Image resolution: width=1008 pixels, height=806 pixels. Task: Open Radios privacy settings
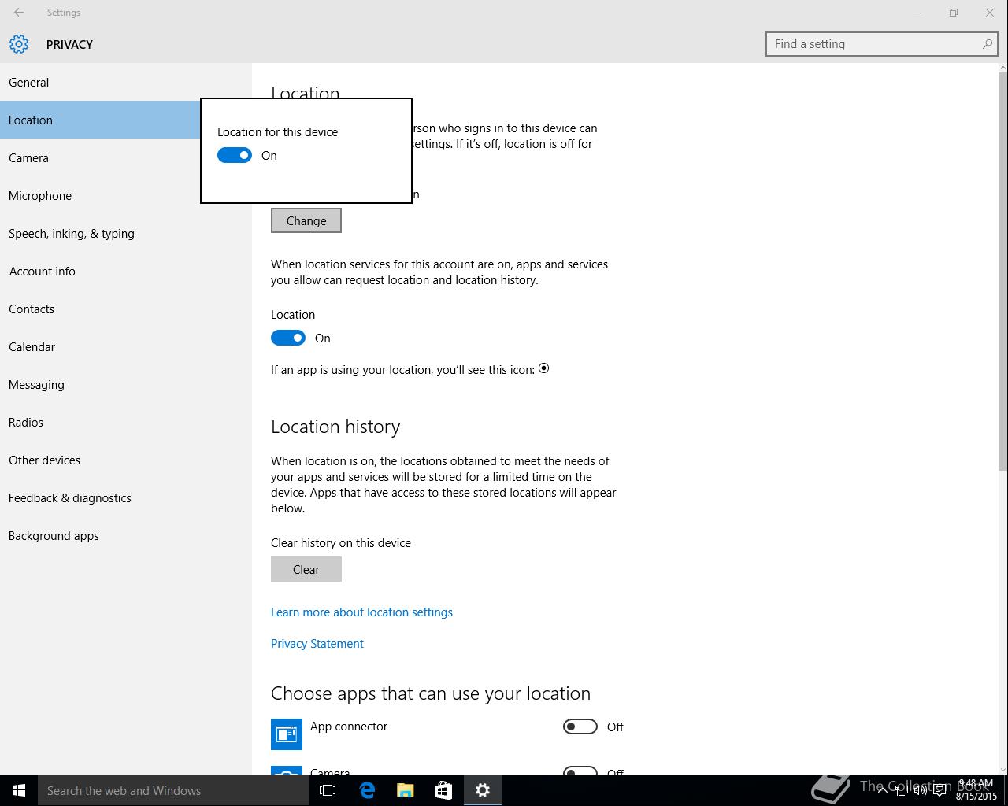pos(126,422)
